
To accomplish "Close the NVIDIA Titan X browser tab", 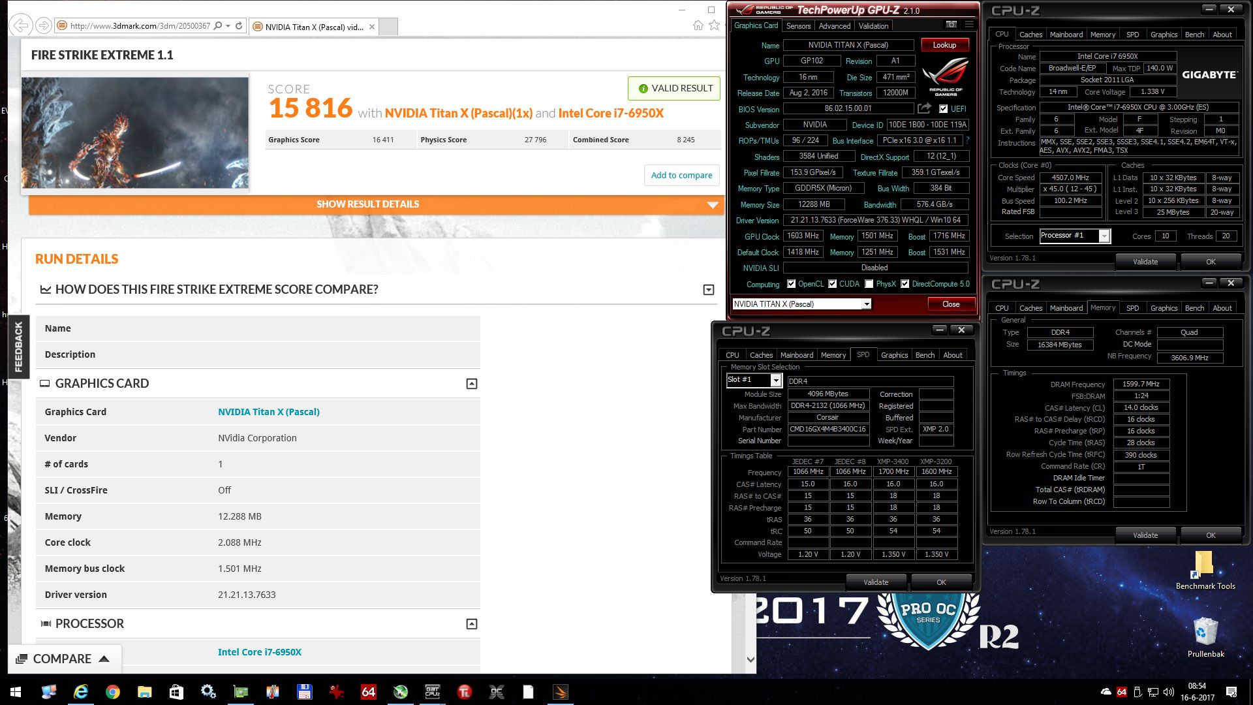I will (372, 27).
